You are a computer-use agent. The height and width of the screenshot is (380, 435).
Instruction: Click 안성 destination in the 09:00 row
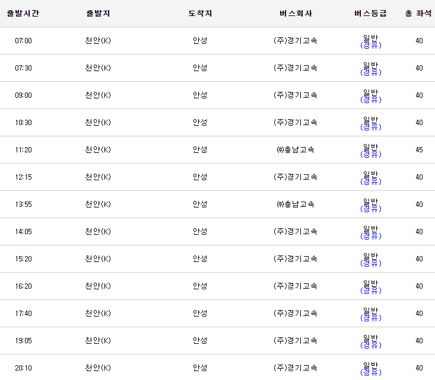pos(200,95)
